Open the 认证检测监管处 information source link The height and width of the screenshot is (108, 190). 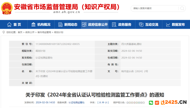click(76, 102)
